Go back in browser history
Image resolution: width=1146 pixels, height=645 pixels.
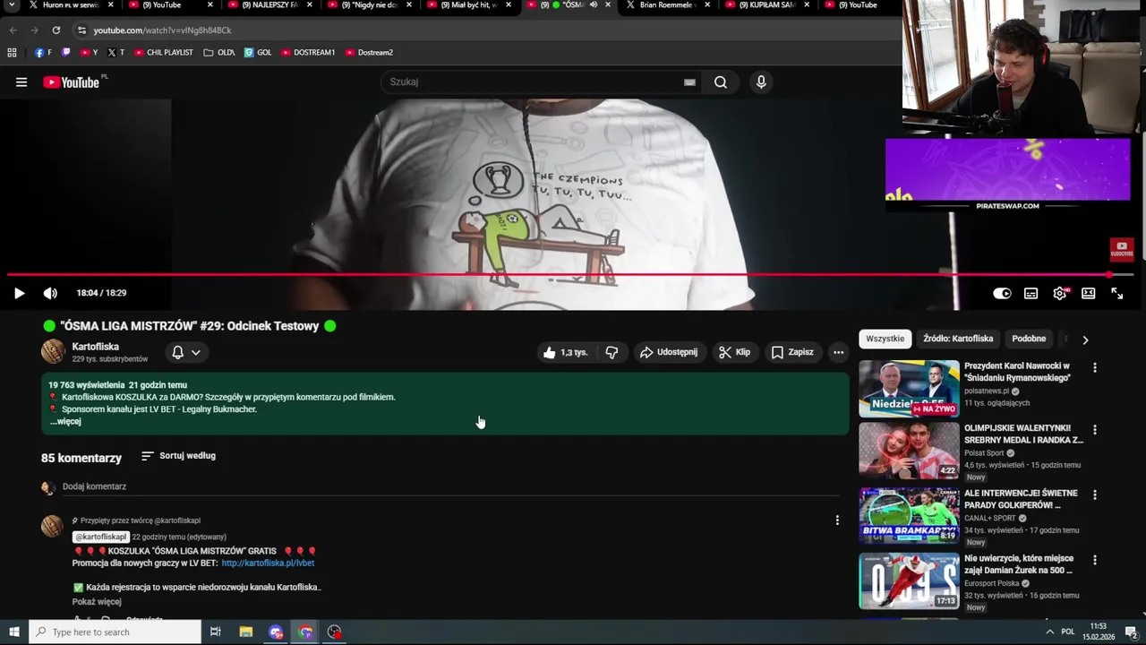tap(13, 30)
